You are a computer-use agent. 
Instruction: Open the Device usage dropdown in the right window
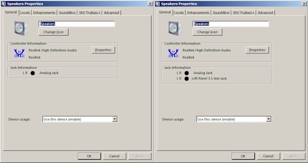pos(269,119)
